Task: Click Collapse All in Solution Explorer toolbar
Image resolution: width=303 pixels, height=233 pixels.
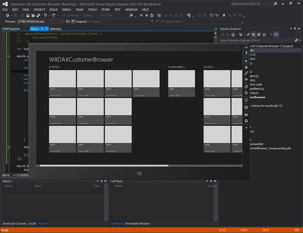Action: [x=259, y=34]
